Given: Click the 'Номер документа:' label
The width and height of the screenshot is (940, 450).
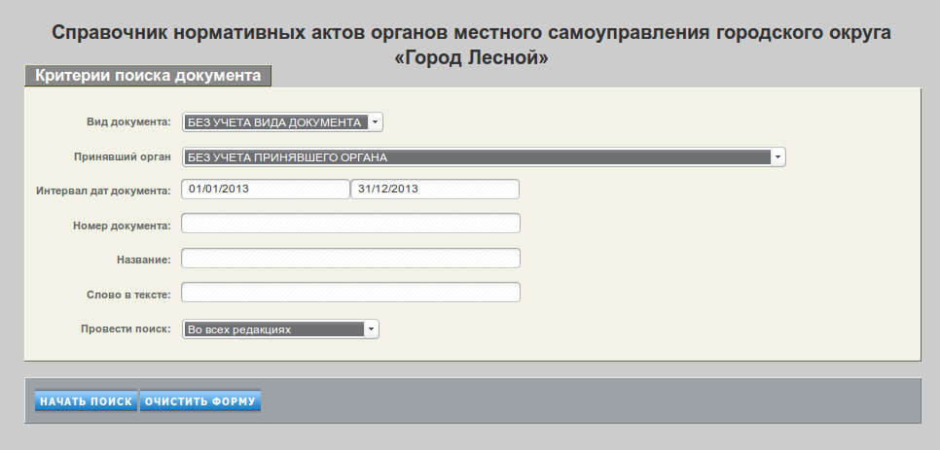Looking at the screenshot, I should point(122,225).
